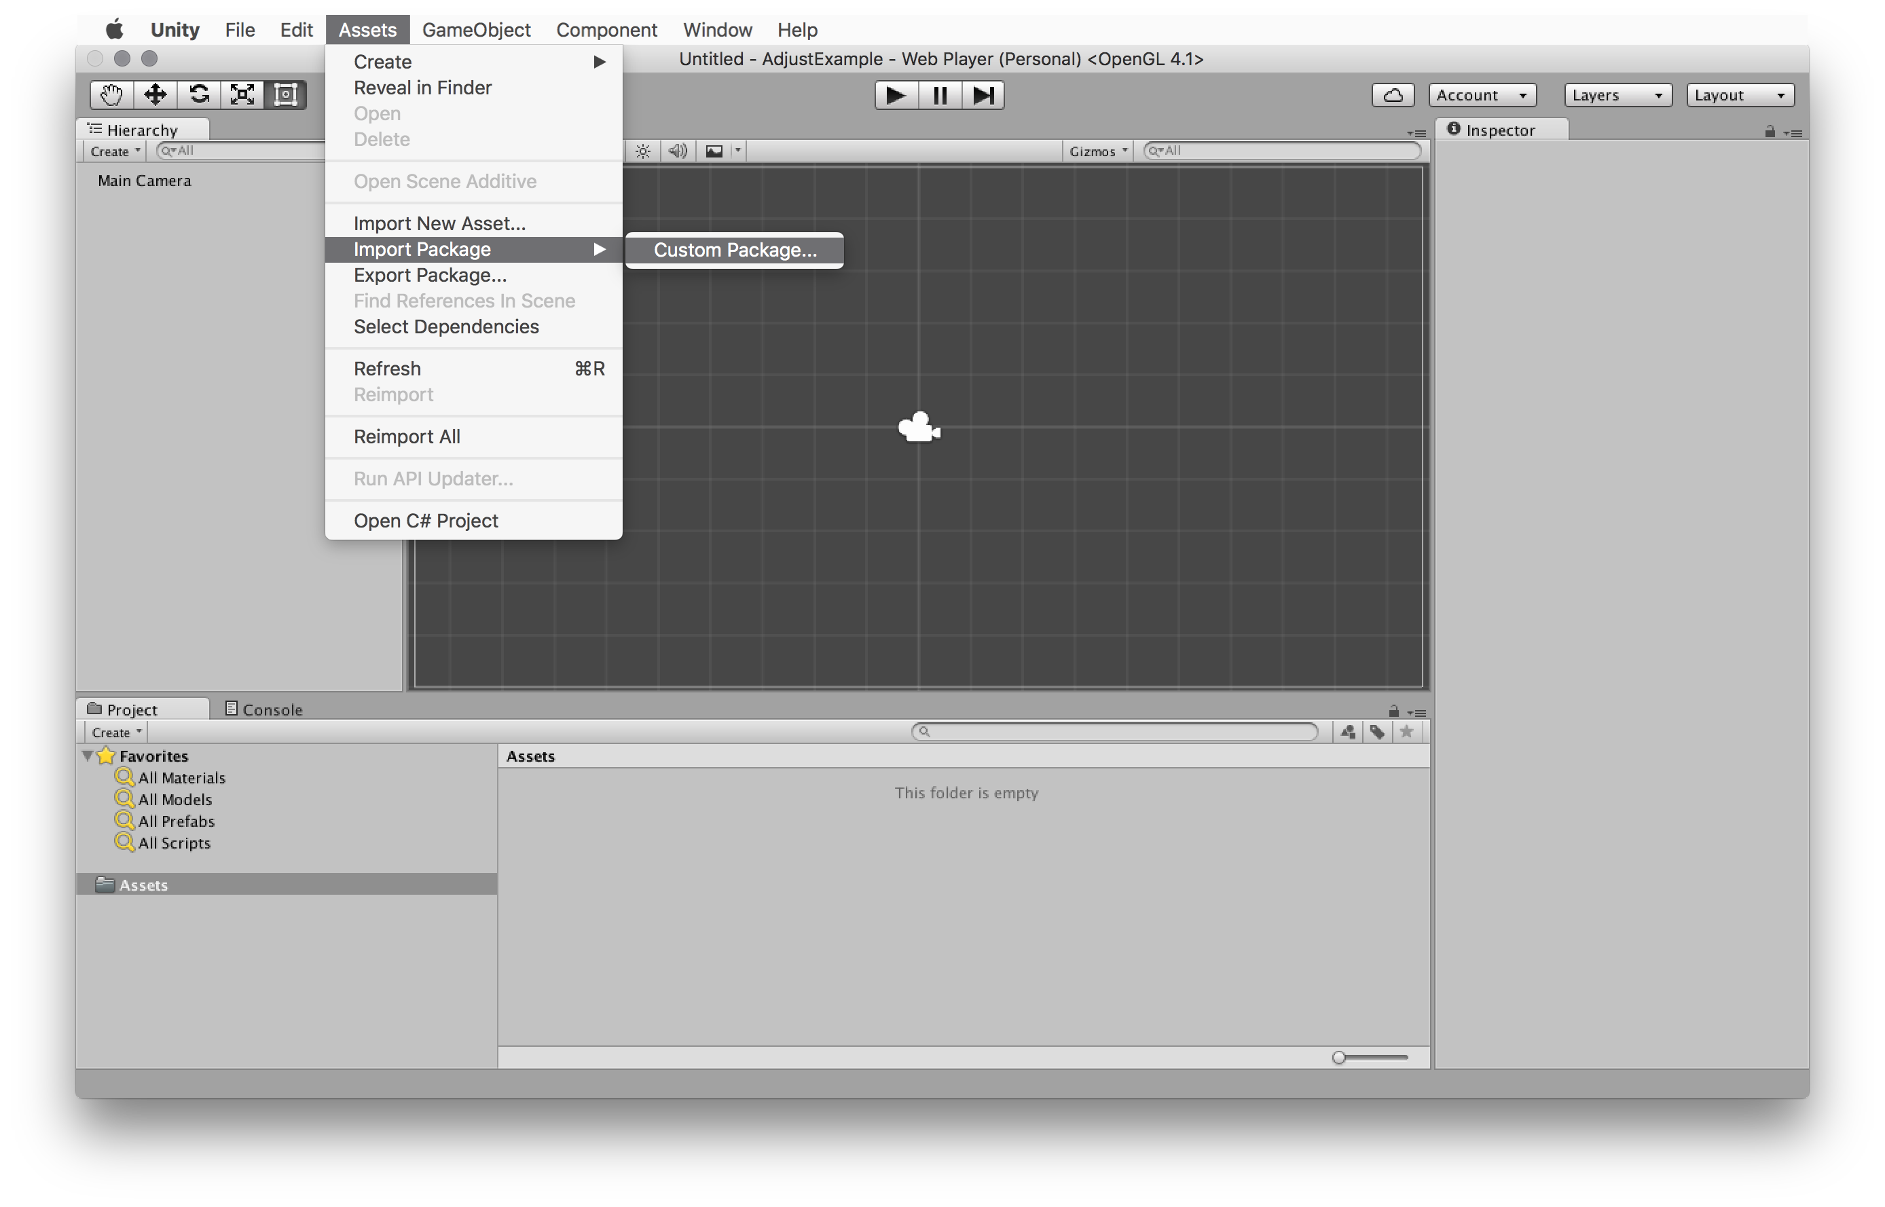Choose Custom Package... submenu item
This screenshot has width=1885, height=1207.
735,250
